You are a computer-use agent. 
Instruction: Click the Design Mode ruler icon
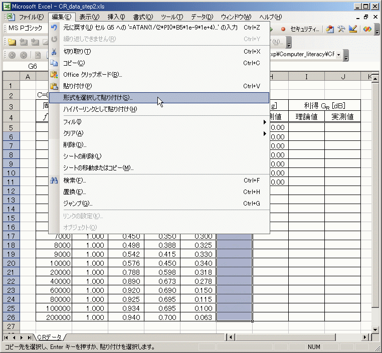pyautogui.click(x=353, y=29)
